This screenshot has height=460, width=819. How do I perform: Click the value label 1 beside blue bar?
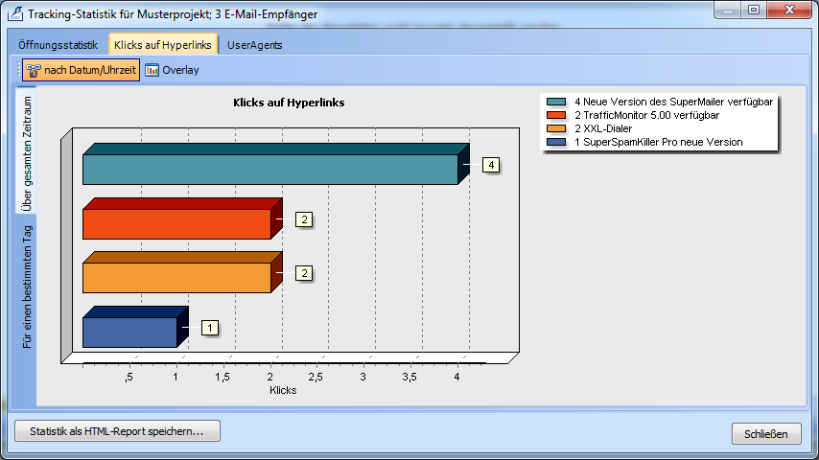210,328
